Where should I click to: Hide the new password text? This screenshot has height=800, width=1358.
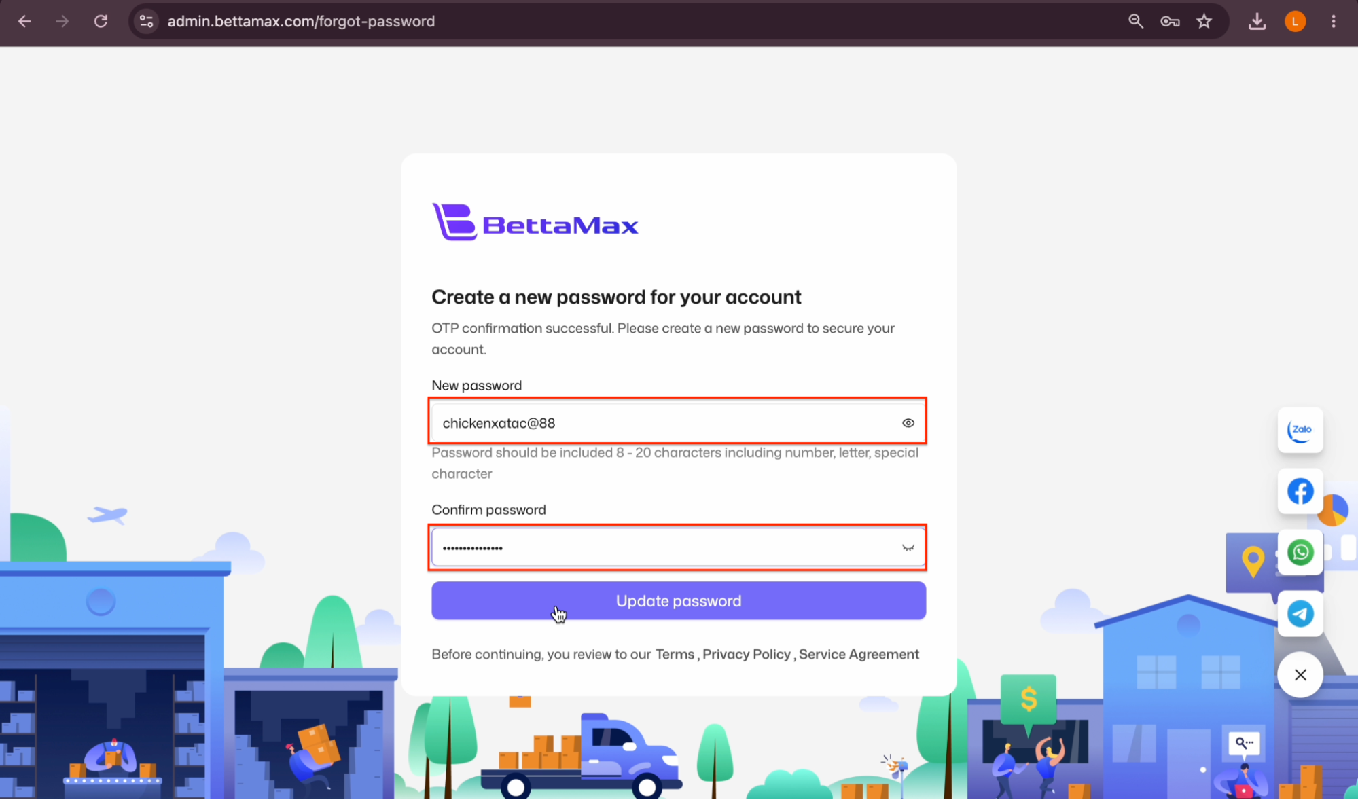[908, 423]
